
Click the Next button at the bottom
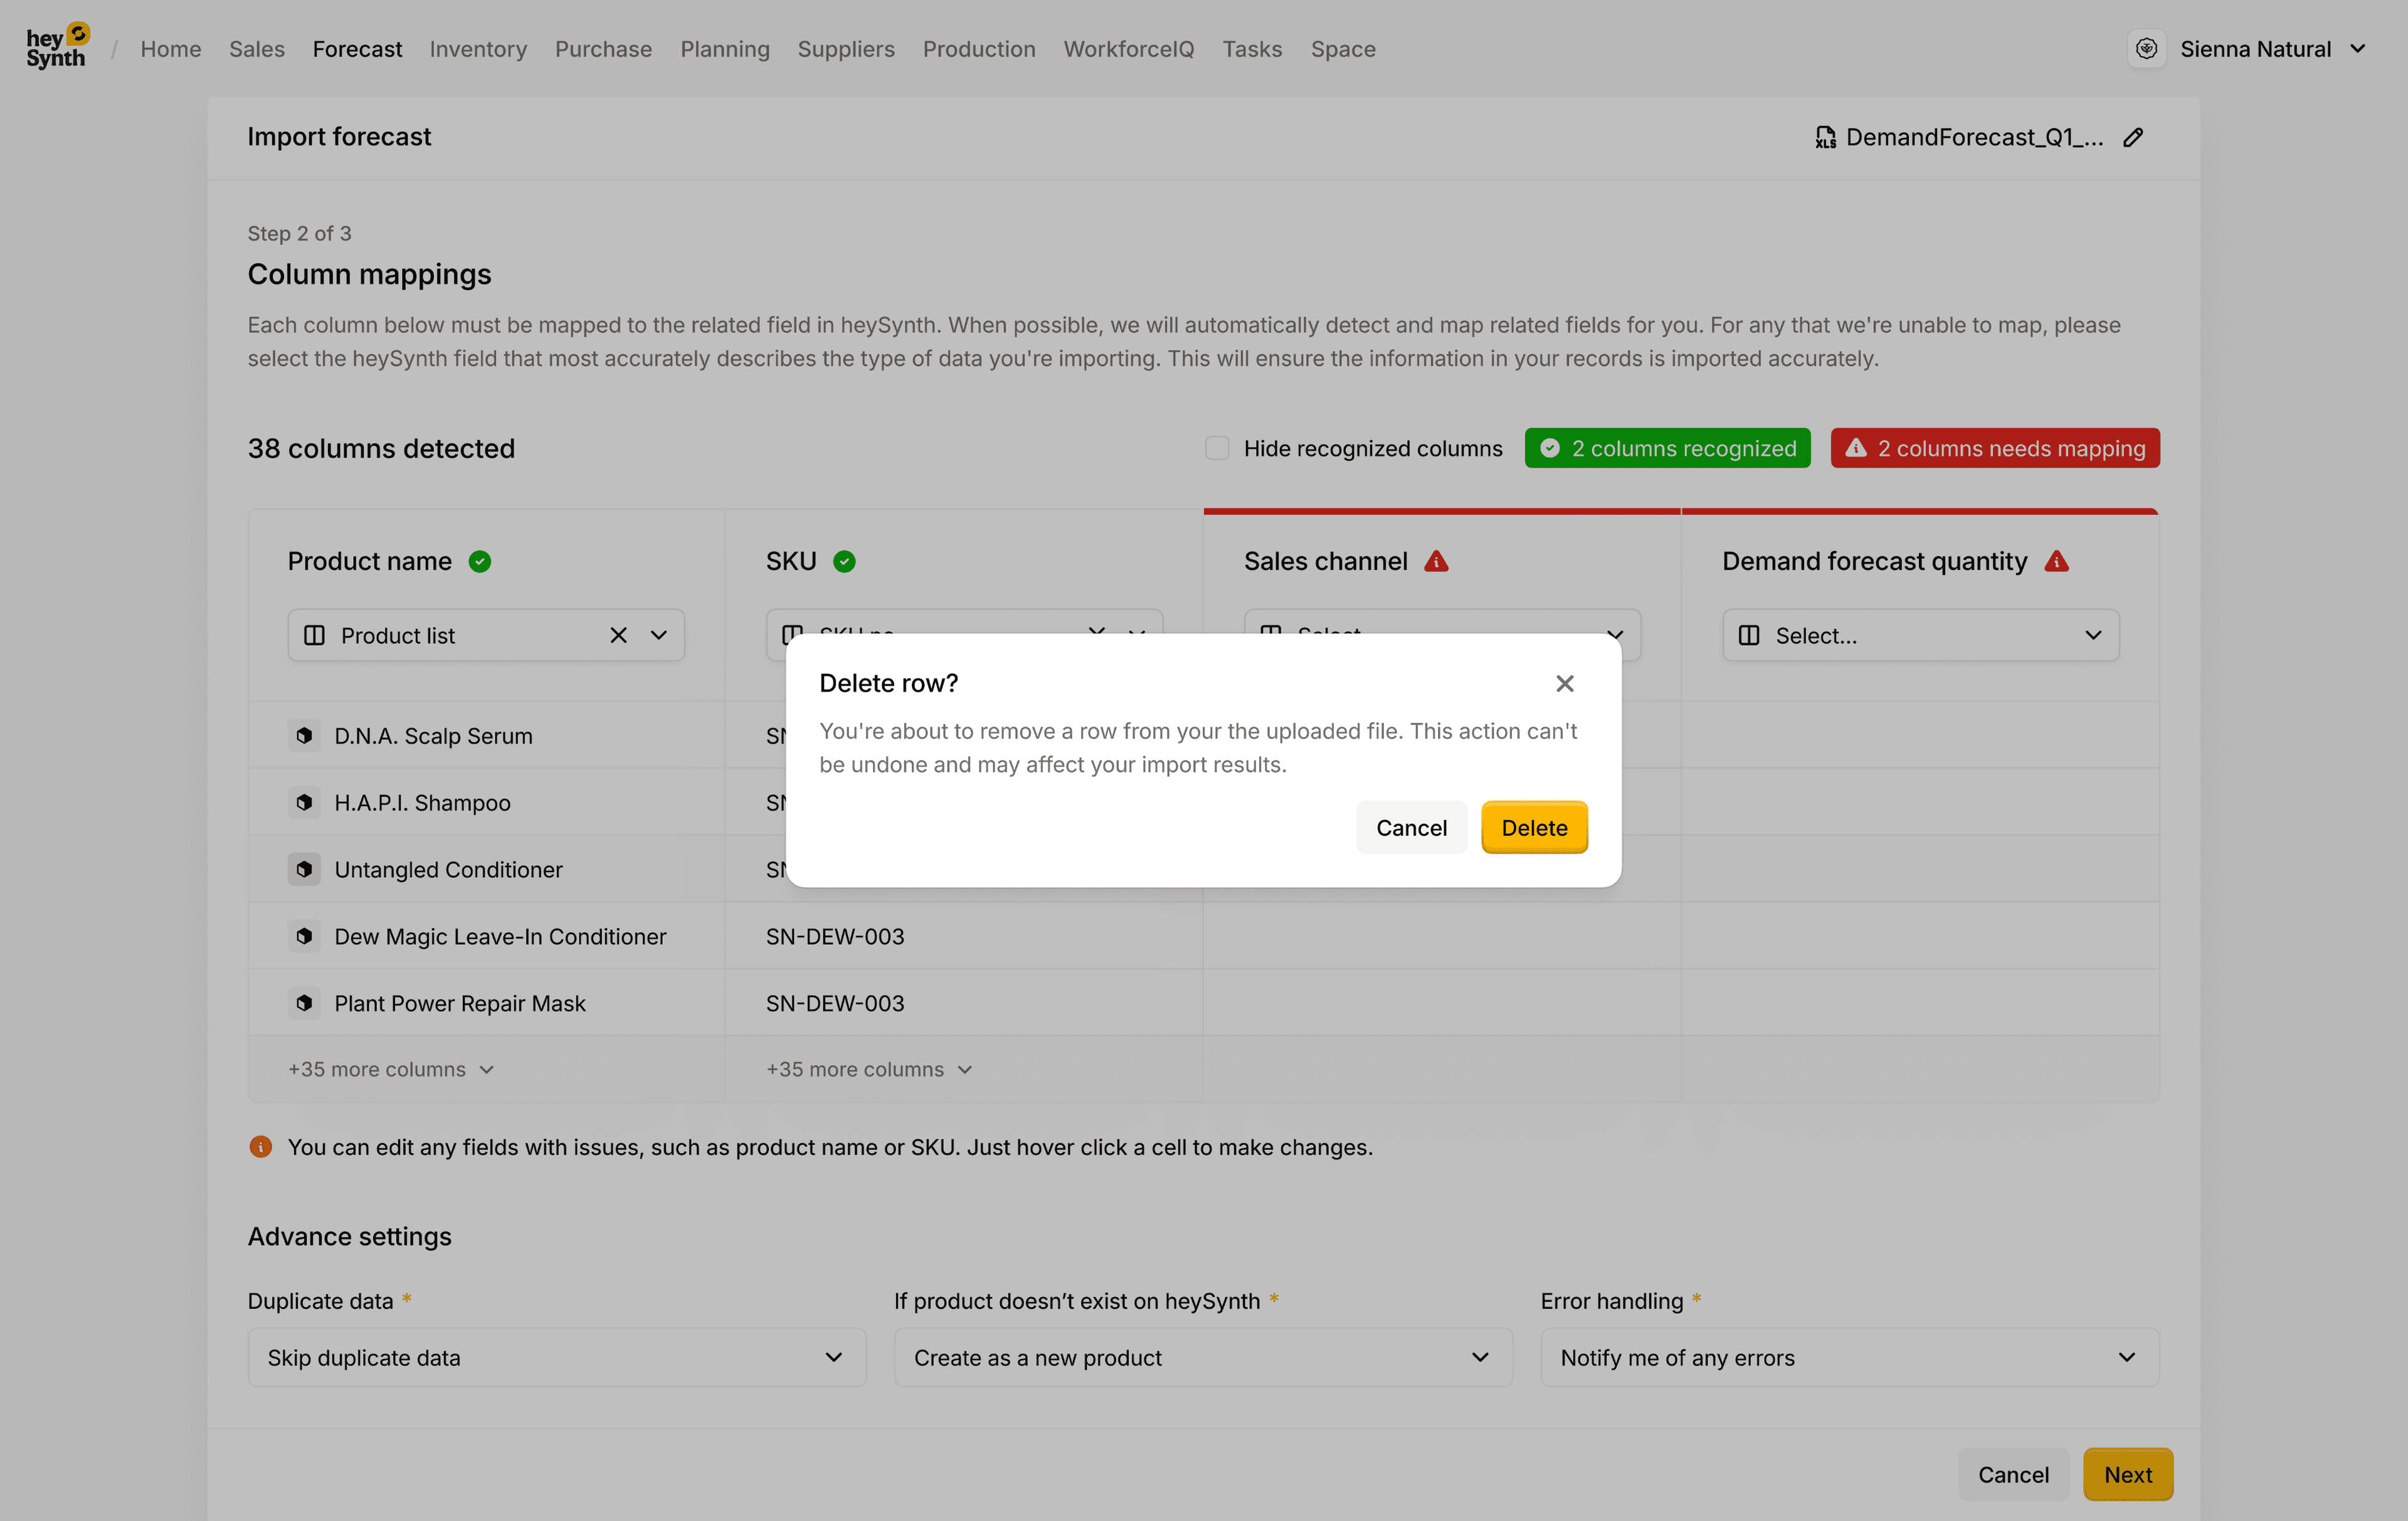(2127, 1474)
